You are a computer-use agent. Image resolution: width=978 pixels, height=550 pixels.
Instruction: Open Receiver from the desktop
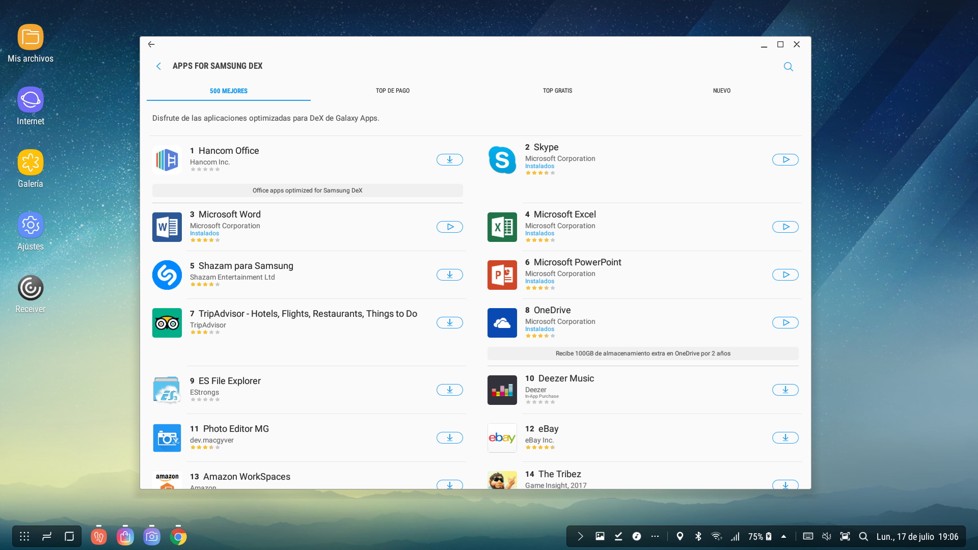point(31,294)
